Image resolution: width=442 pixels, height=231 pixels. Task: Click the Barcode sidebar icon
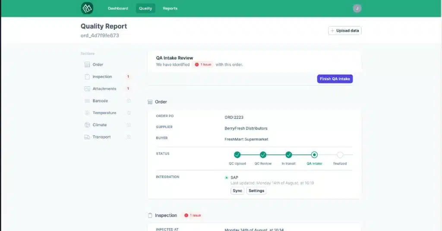[x=87, y=101]
